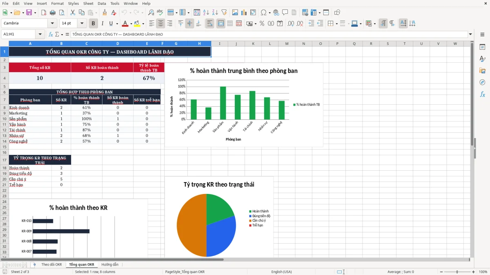
Task: Open the Background Color dropdown arrow
Action: click(x=143, y=24)
